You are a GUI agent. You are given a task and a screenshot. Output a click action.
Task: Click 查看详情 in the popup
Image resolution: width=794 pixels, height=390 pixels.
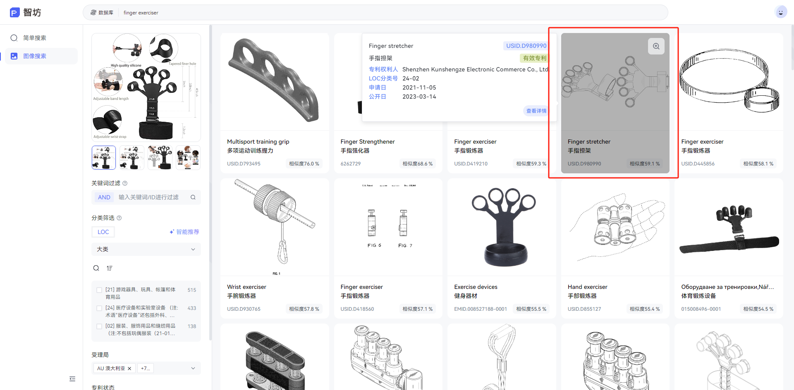click(x=536, y=111)
